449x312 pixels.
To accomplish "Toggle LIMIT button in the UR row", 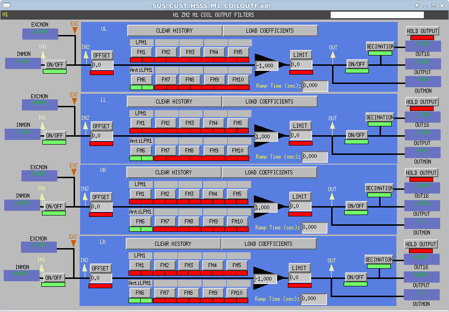I will pyautogui.click(x=299, y=196).
